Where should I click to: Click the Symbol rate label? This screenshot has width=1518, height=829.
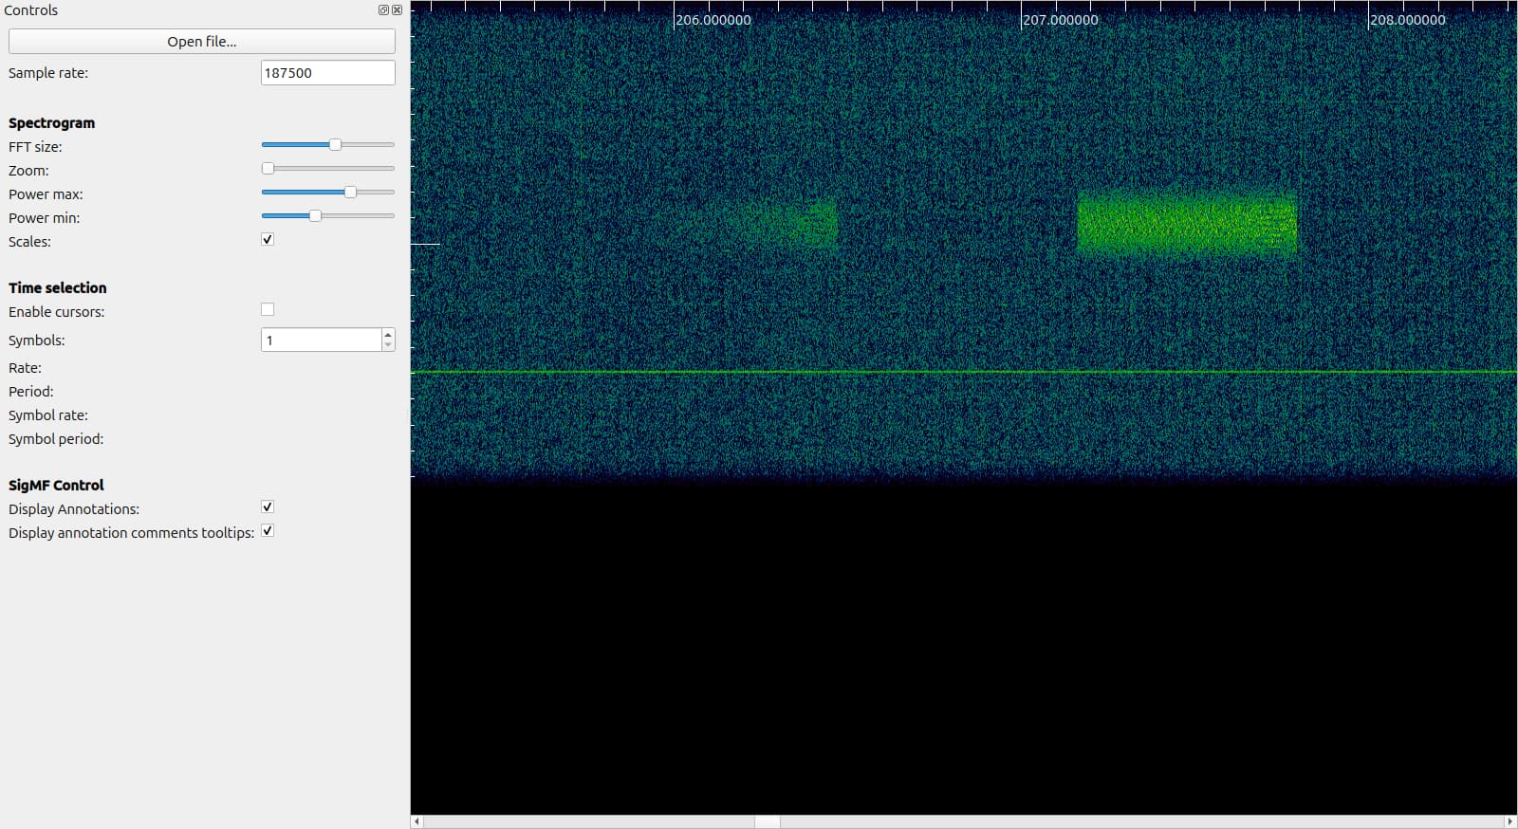pos(48,415)
